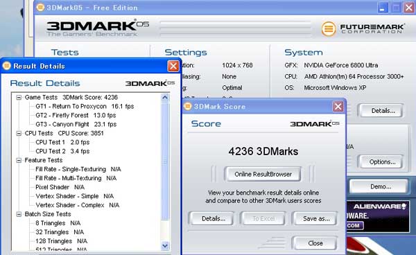Select the 128 Triangles row
This screenshot has height=255, width=416.
pyautogui.click(x=61, y=241)
